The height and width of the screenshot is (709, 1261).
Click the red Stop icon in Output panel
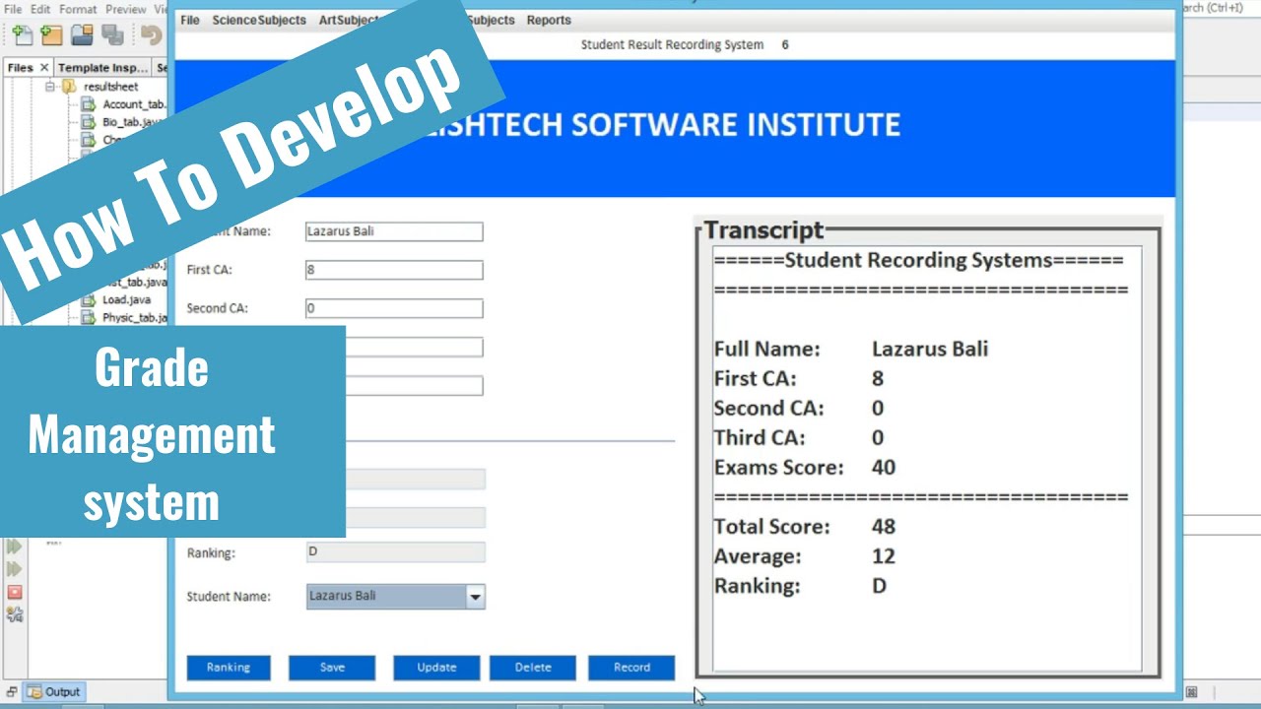click(x=14, y=593)
